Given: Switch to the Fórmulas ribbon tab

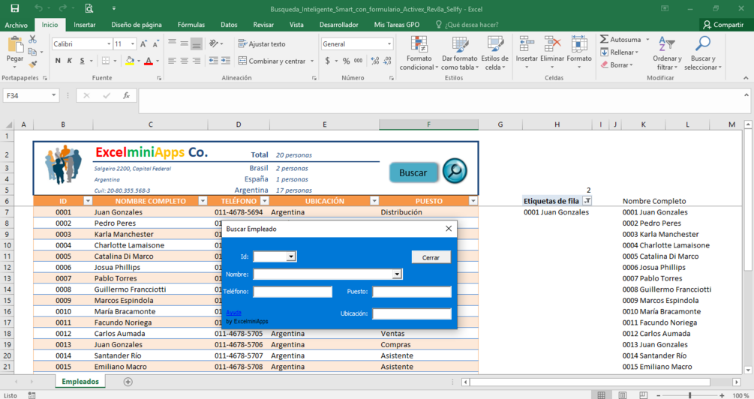Looking at the screenshot, I should [x=191, y=25].
